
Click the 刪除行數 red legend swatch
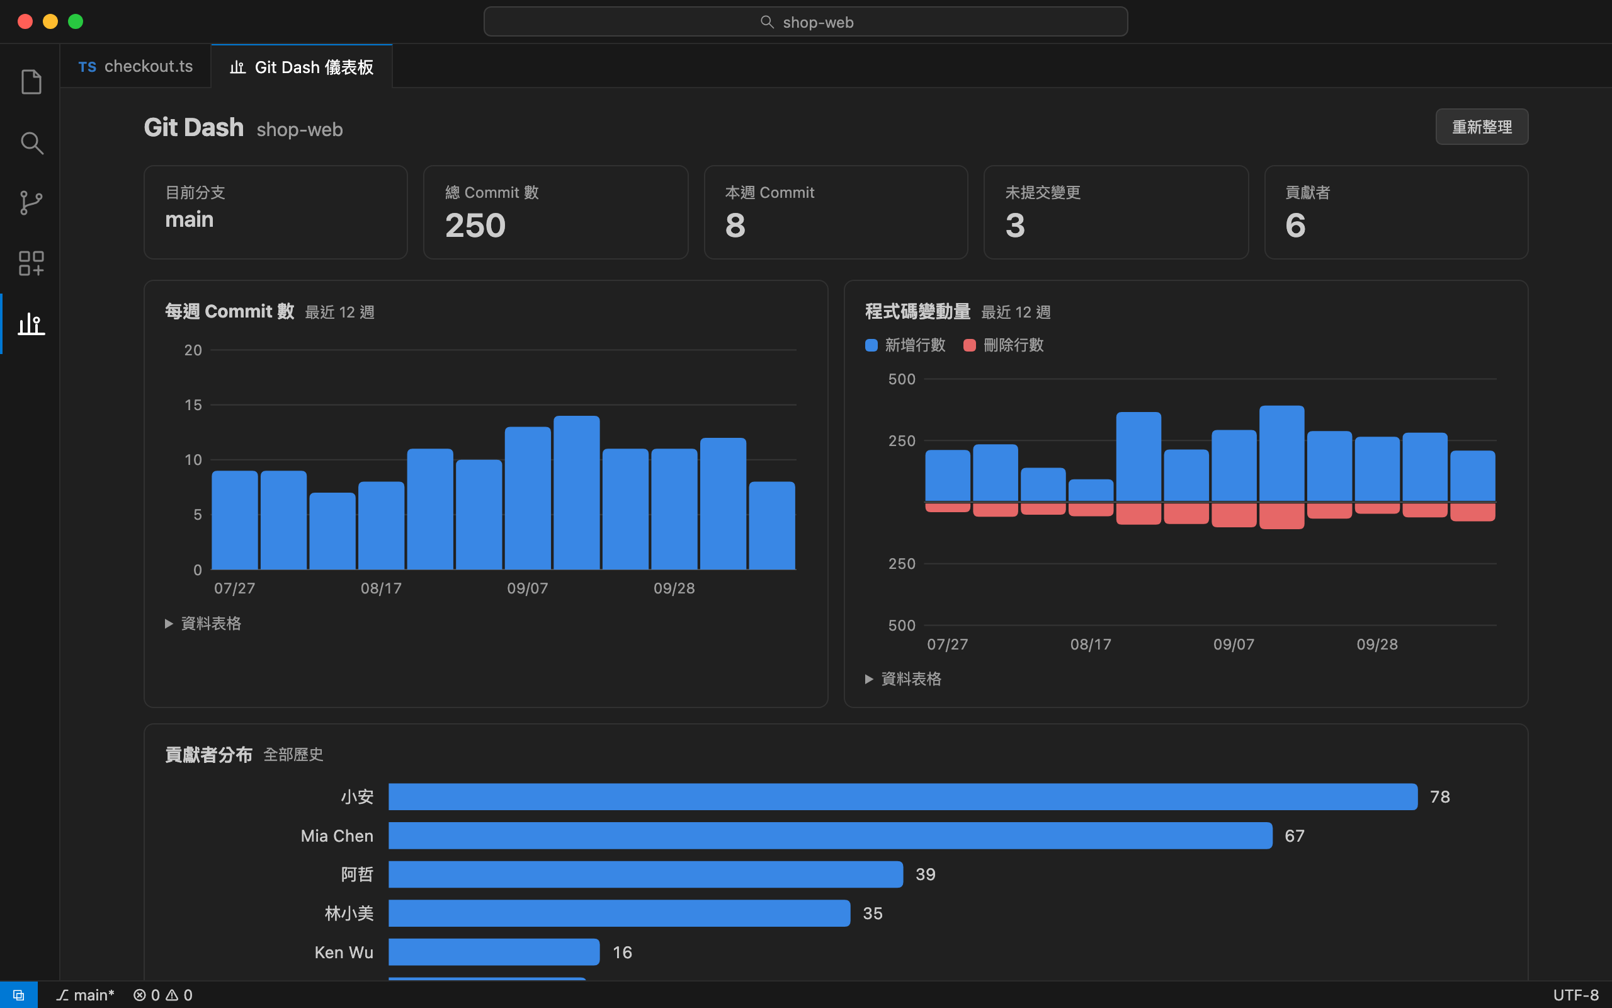(x=969, y=345)
